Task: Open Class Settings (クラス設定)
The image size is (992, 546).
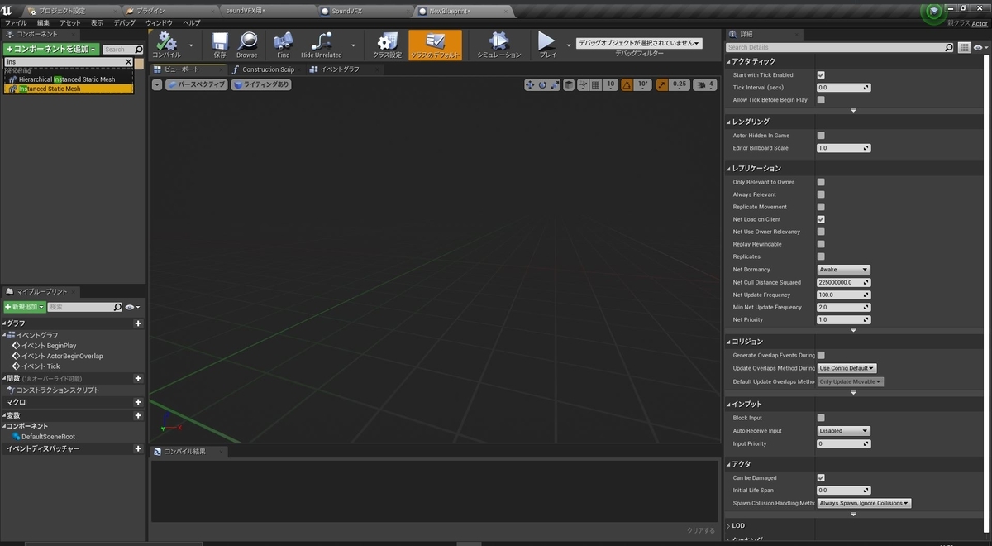Action: click(387, 44)
